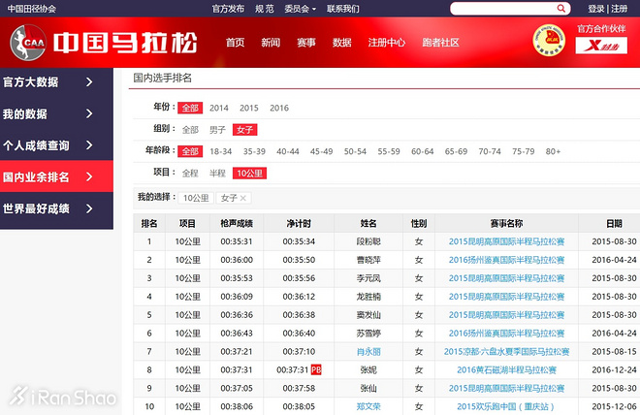
Task: Select age range 40-44
Action: pos(288,151)
